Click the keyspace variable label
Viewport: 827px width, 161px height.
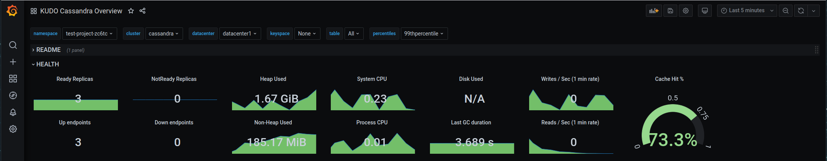280,34
